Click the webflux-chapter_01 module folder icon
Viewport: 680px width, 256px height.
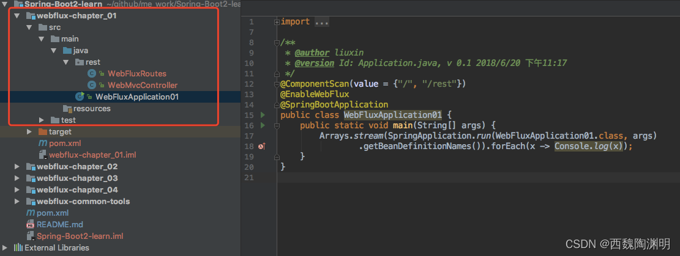click(x=31, y=16)
